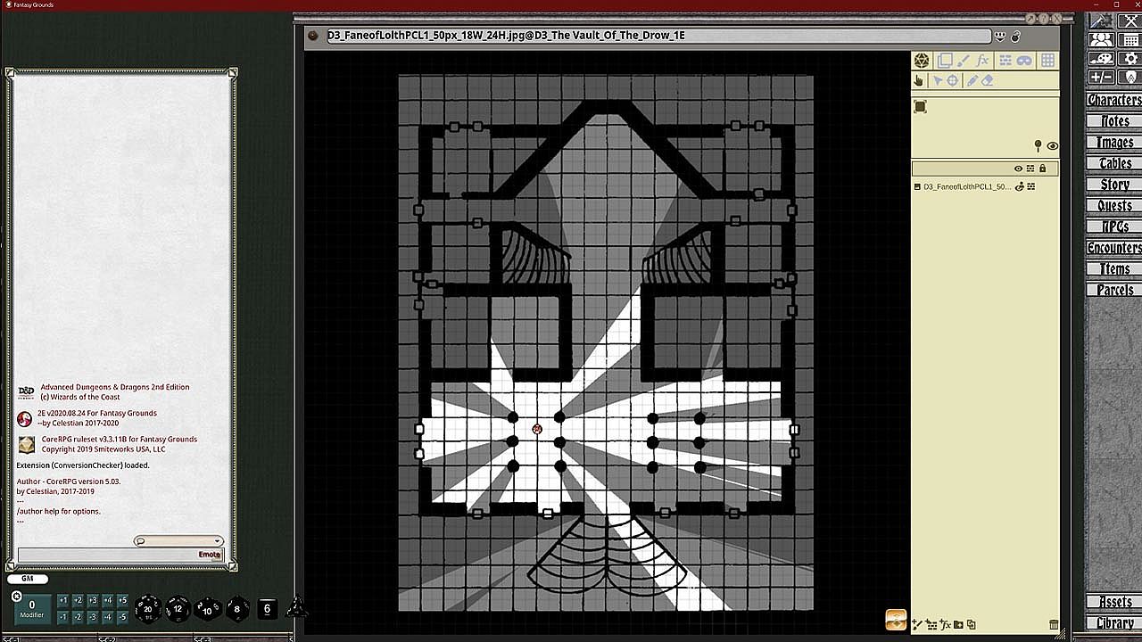This screenshot has width=1142, height=642.
Task: Click the d8 die
Action: 236,610
